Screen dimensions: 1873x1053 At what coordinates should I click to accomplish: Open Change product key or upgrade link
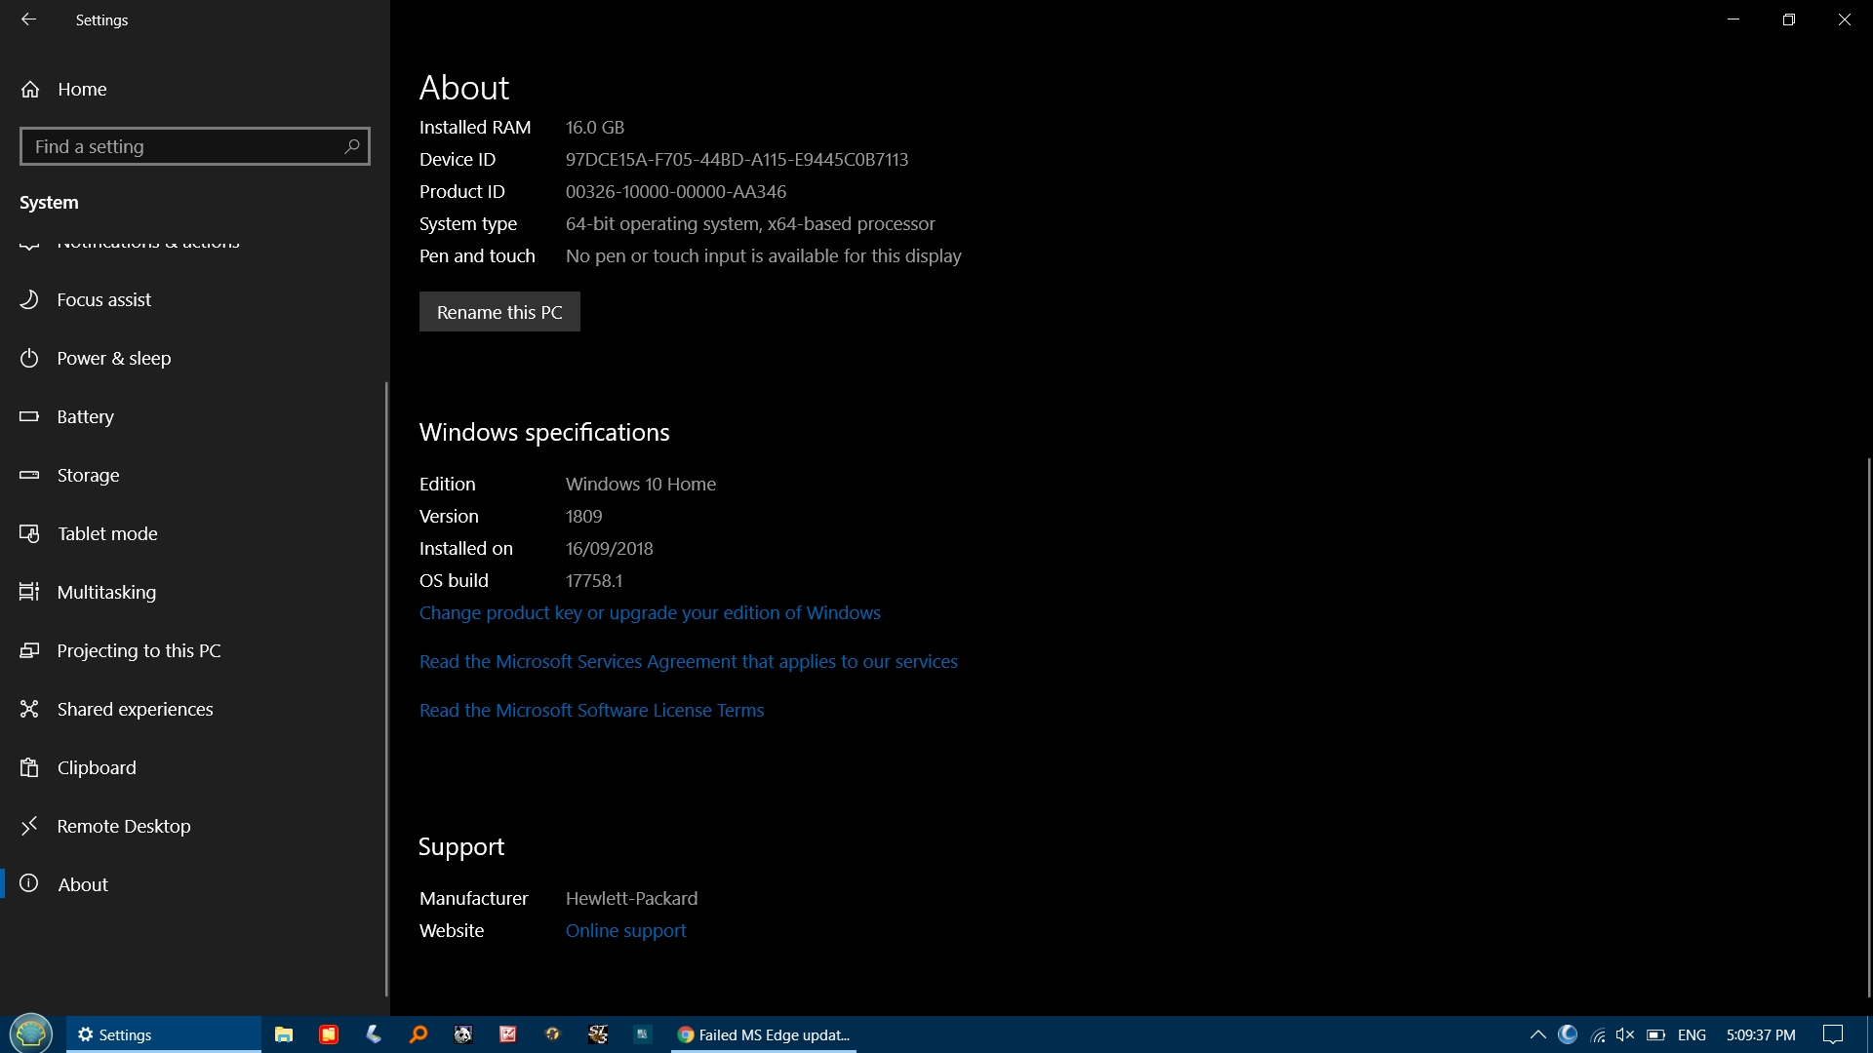[650, 612]
